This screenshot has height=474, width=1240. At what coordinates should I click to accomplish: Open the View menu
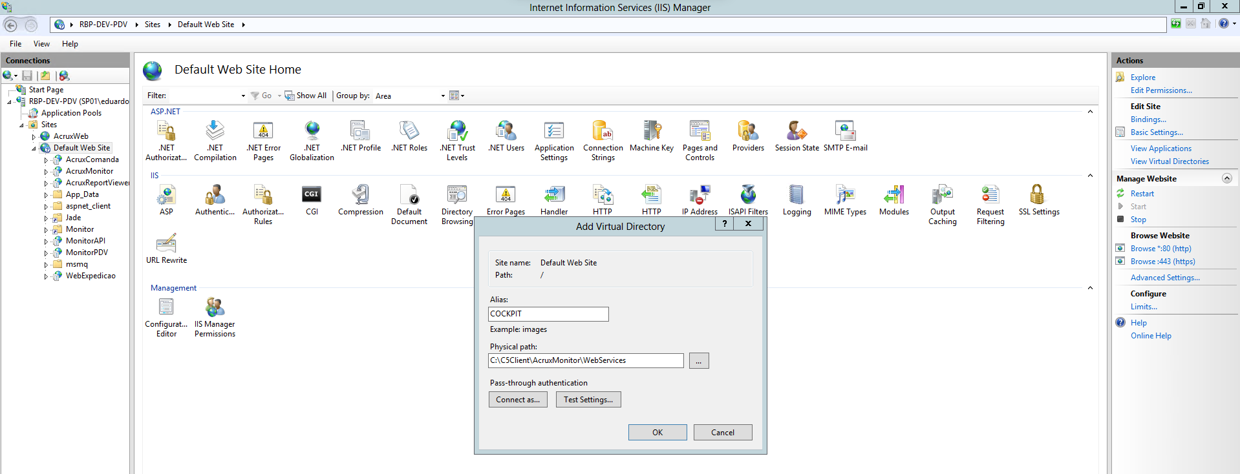[41, 44]
